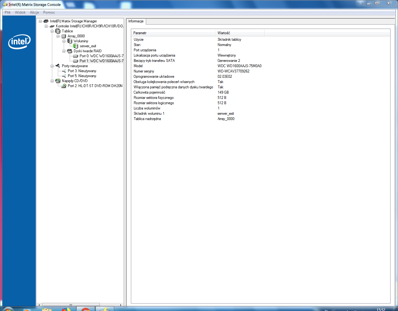The width and height of the screenshot is (398, 311).
Task: Click the serial number WD-WCAV37709262
Action: coord(233,71)
